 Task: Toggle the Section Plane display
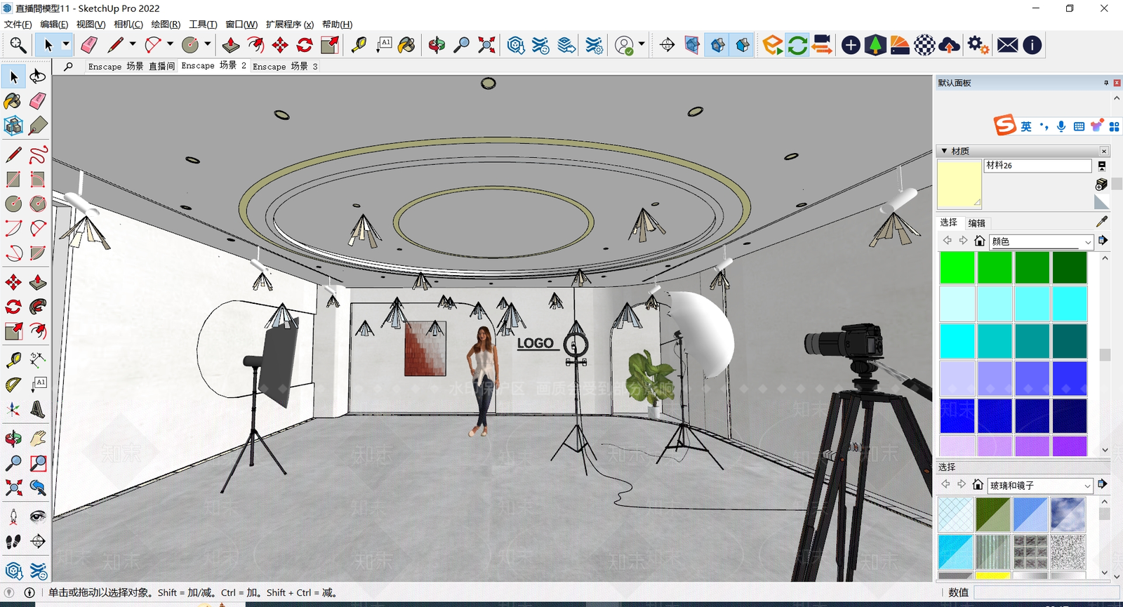pyautogui.click(x=692, y=45)
